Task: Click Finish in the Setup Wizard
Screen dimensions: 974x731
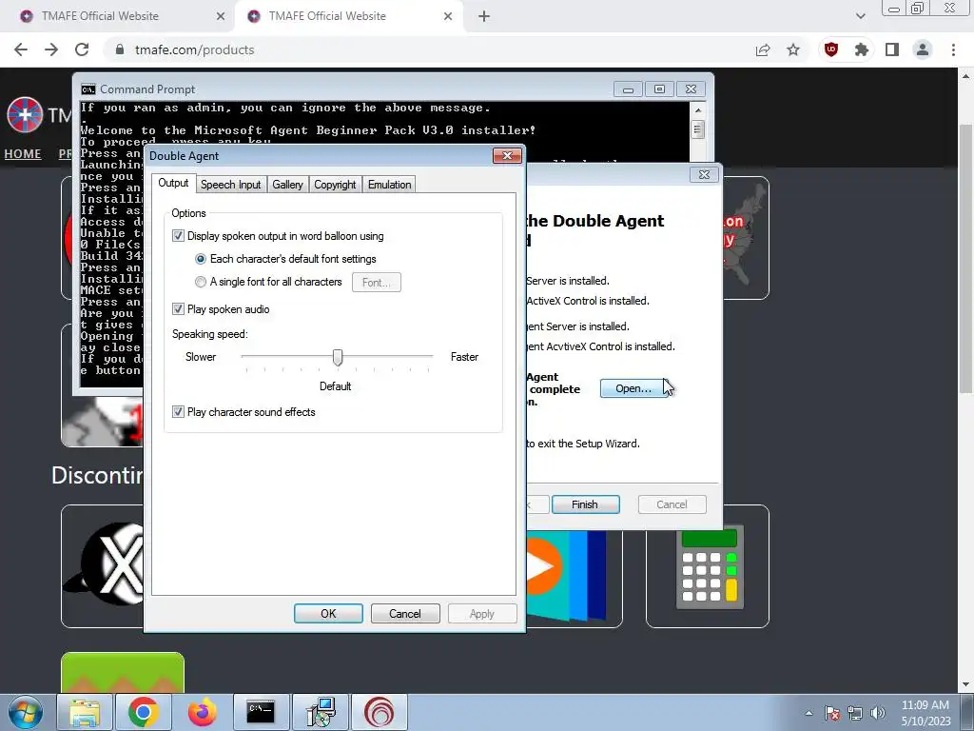Action: click(585, 504)
